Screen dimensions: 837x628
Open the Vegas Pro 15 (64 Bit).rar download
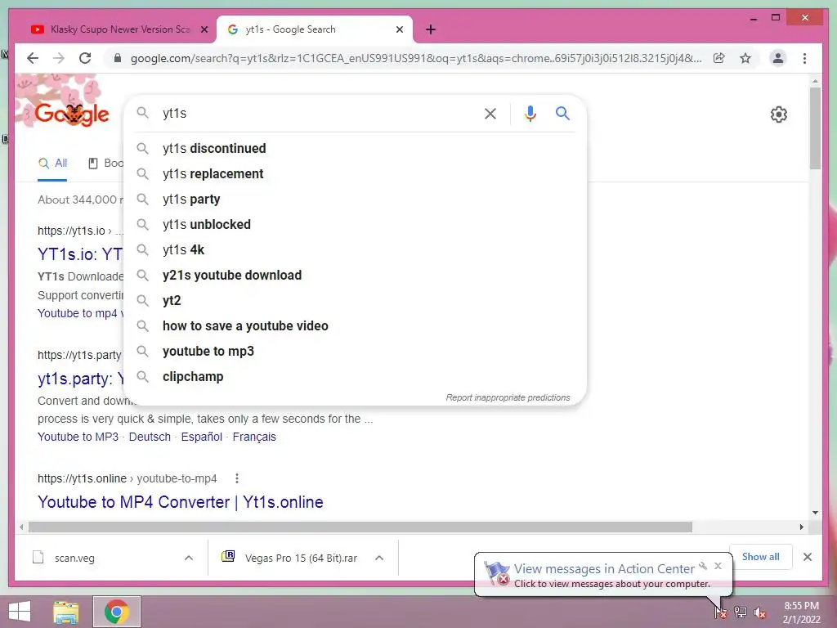[x=301, y=558]
